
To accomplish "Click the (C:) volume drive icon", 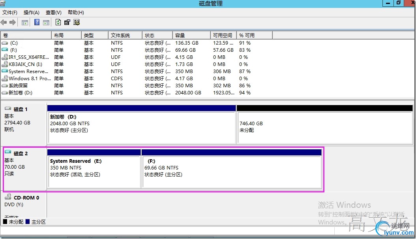I will click(5, 43).
